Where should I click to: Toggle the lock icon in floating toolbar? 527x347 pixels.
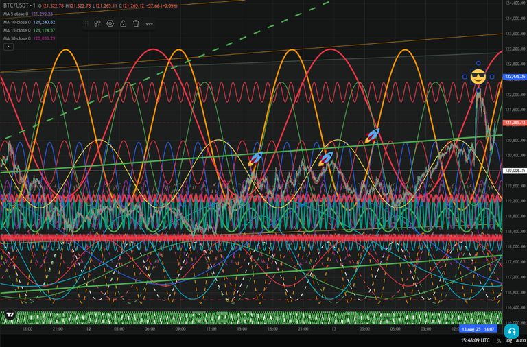(124, 23)
